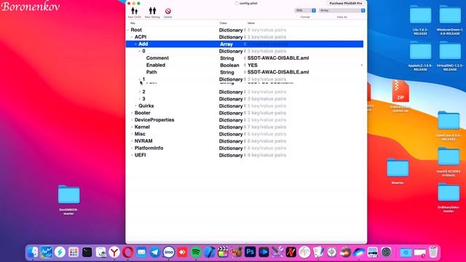The image size is (466, 262).
Task: Expand the Misc dictionary node
Action: coord(132,134)
